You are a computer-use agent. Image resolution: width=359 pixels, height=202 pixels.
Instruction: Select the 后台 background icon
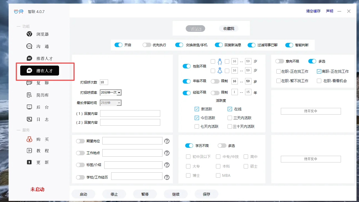coord(37,107)
